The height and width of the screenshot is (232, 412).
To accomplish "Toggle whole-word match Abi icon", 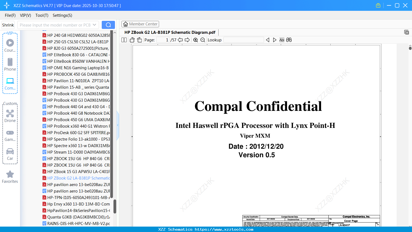I will 282,40.
